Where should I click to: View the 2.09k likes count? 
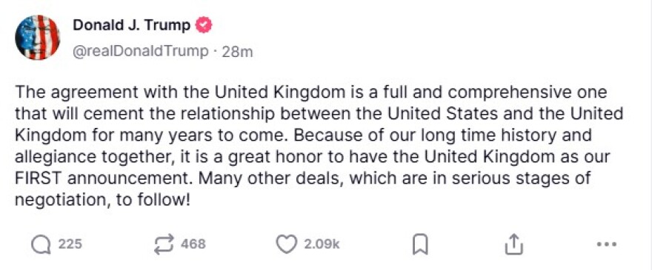[322, 244]
